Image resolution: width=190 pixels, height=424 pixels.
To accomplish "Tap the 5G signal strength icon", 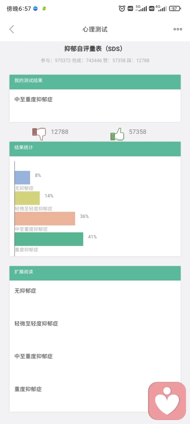I will click(x=141, y=8).
